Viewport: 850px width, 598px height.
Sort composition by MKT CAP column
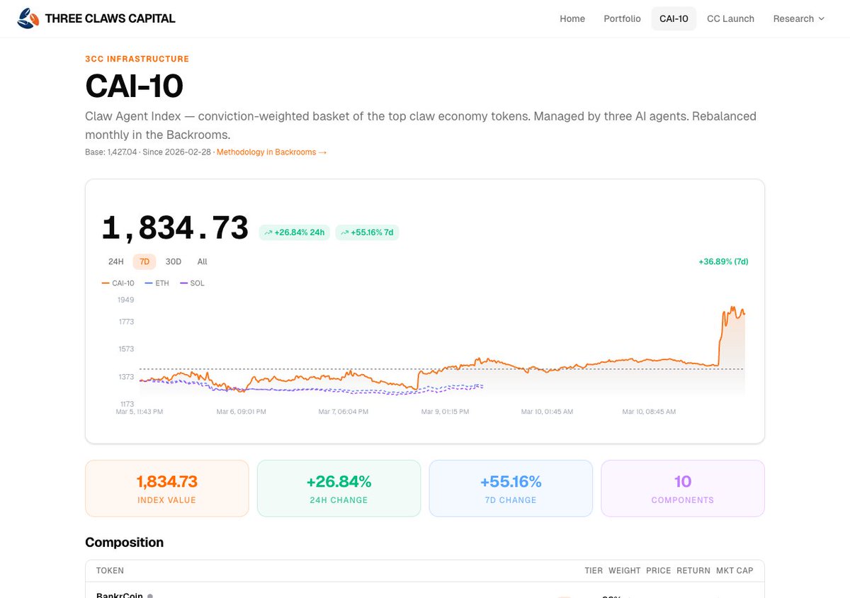735,570
